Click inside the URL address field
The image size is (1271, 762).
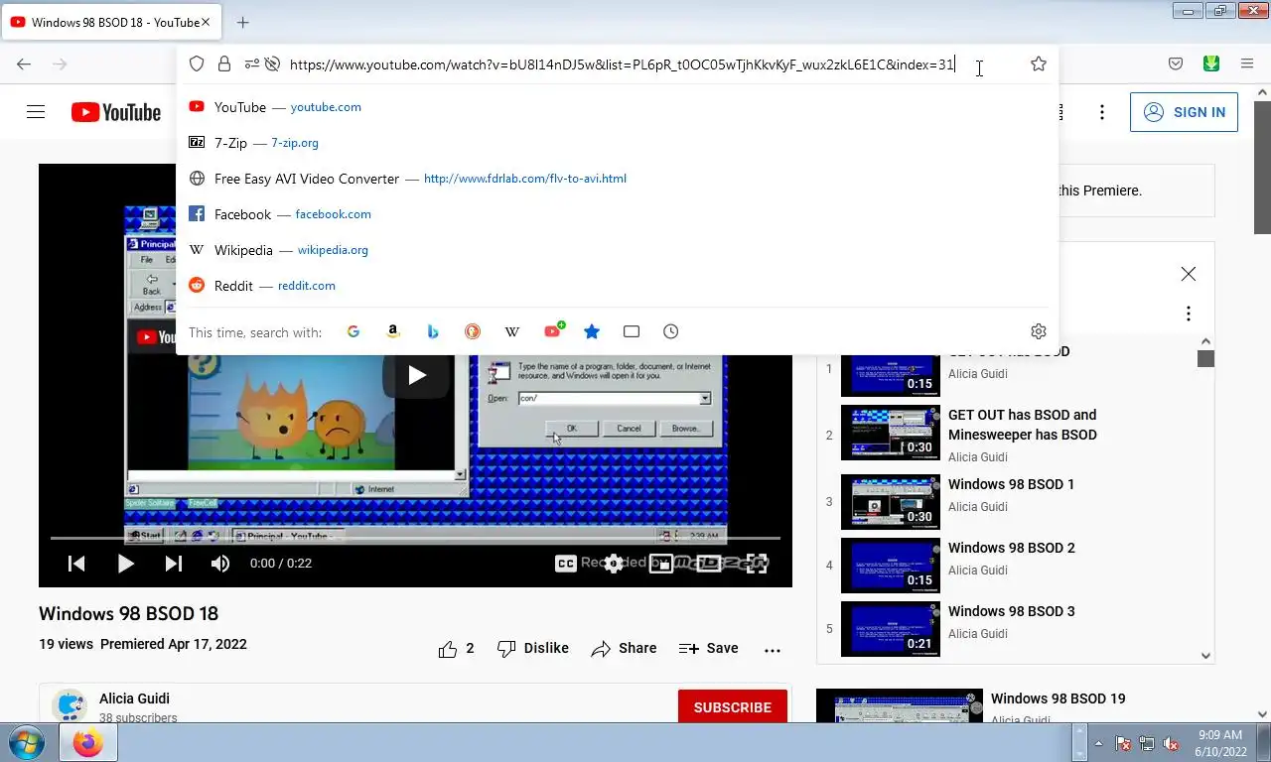tap(622, 64)
